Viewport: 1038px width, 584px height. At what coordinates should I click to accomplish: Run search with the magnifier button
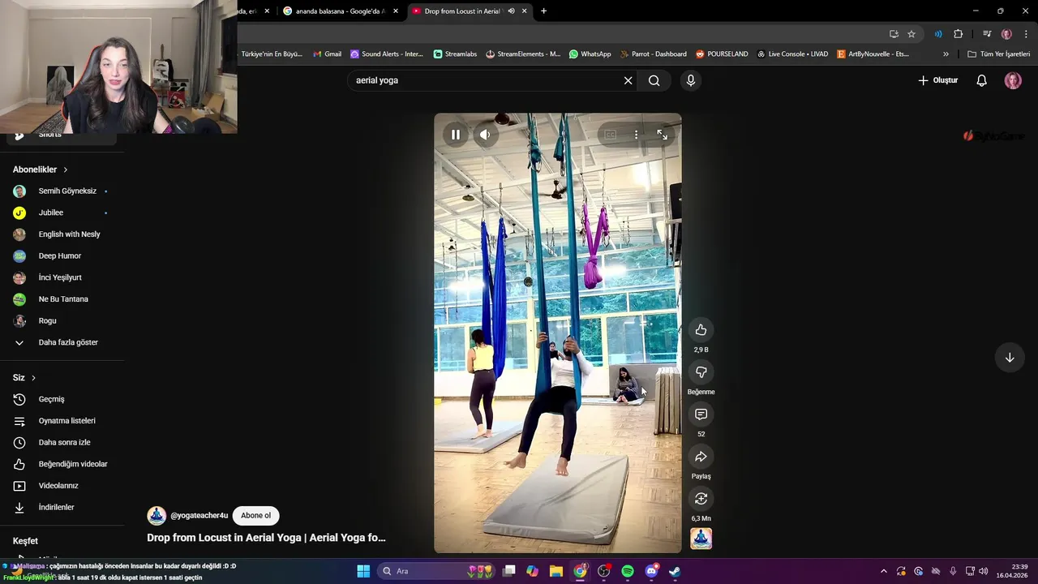tap(654, 80)
